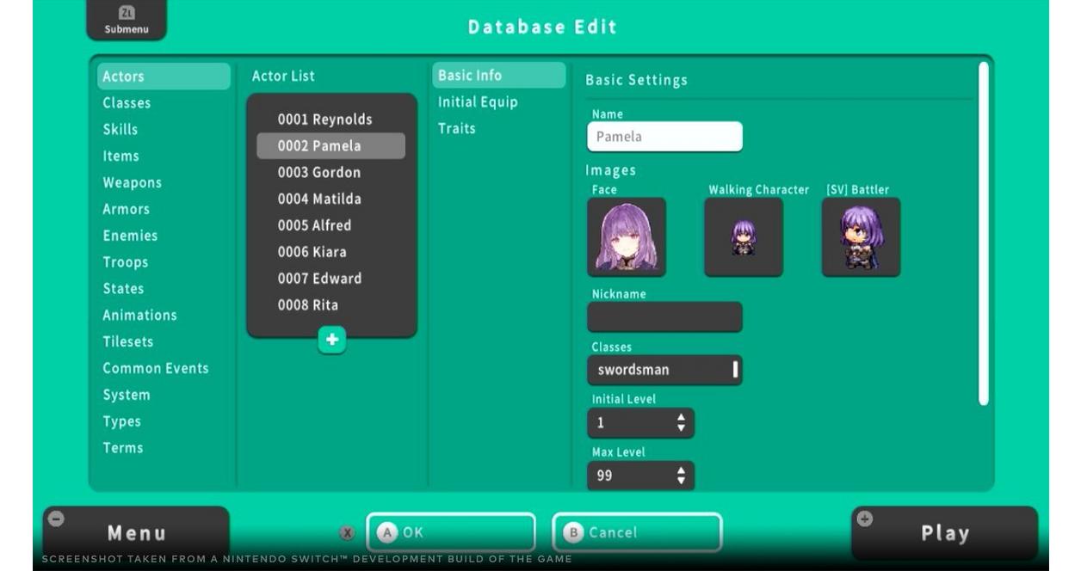Click the empty Nickname field

(664, 317)
